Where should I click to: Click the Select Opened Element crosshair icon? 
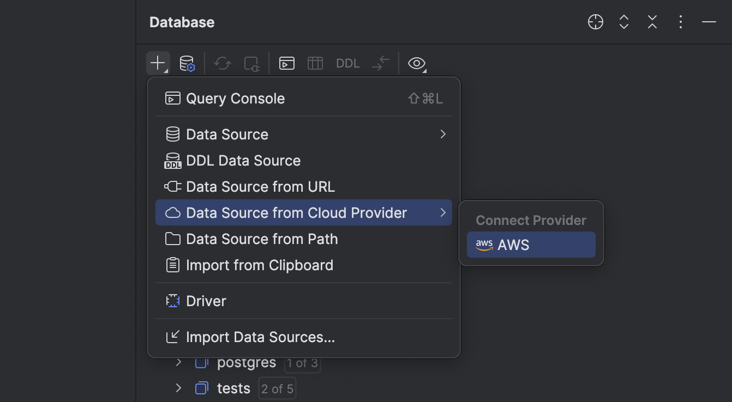tap(595, 22)
